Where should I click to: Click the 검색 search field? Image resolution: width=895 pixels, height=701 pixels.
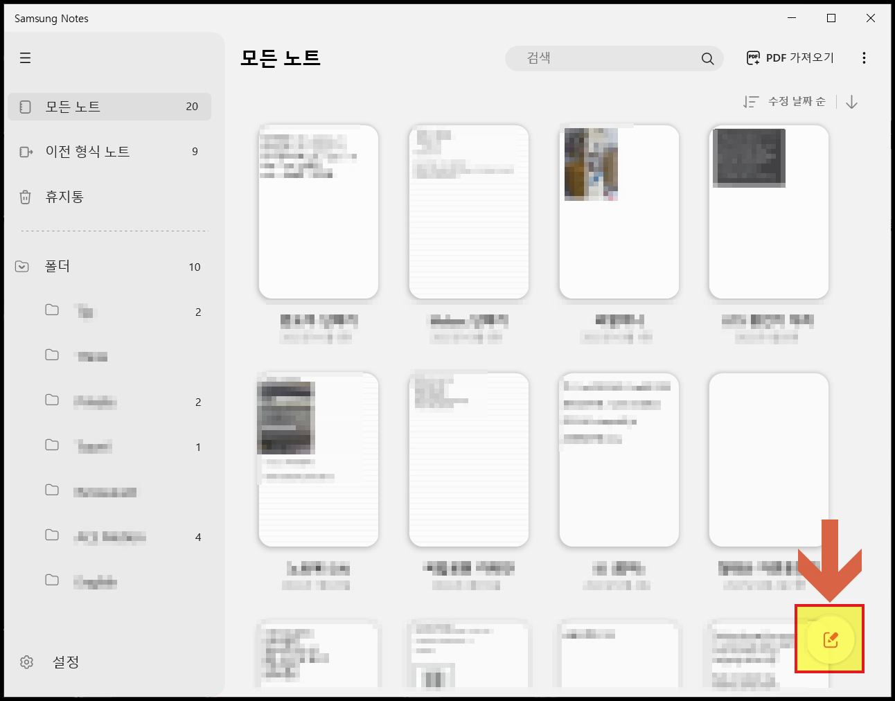click(x=614, y=58)
